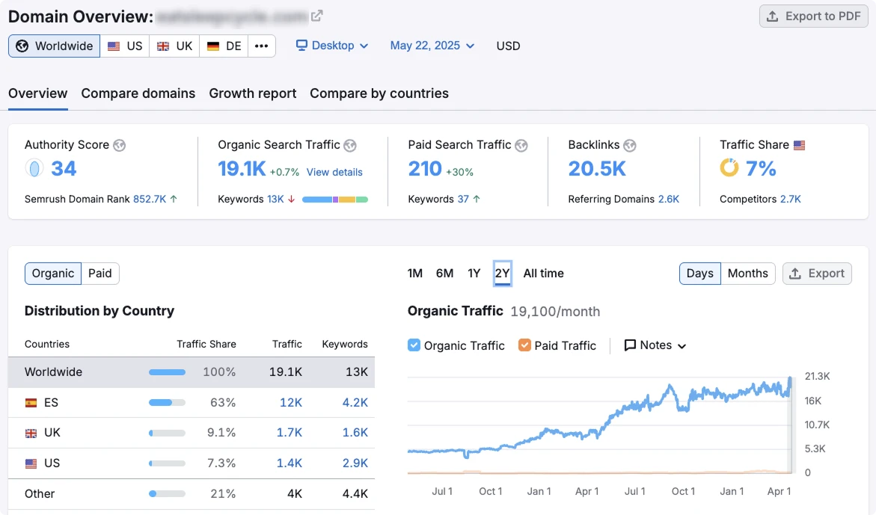Click info icon beside Organic Search Traffic
Screen dimensions: 876x515
pyautogui.click(x=350, y=145)
